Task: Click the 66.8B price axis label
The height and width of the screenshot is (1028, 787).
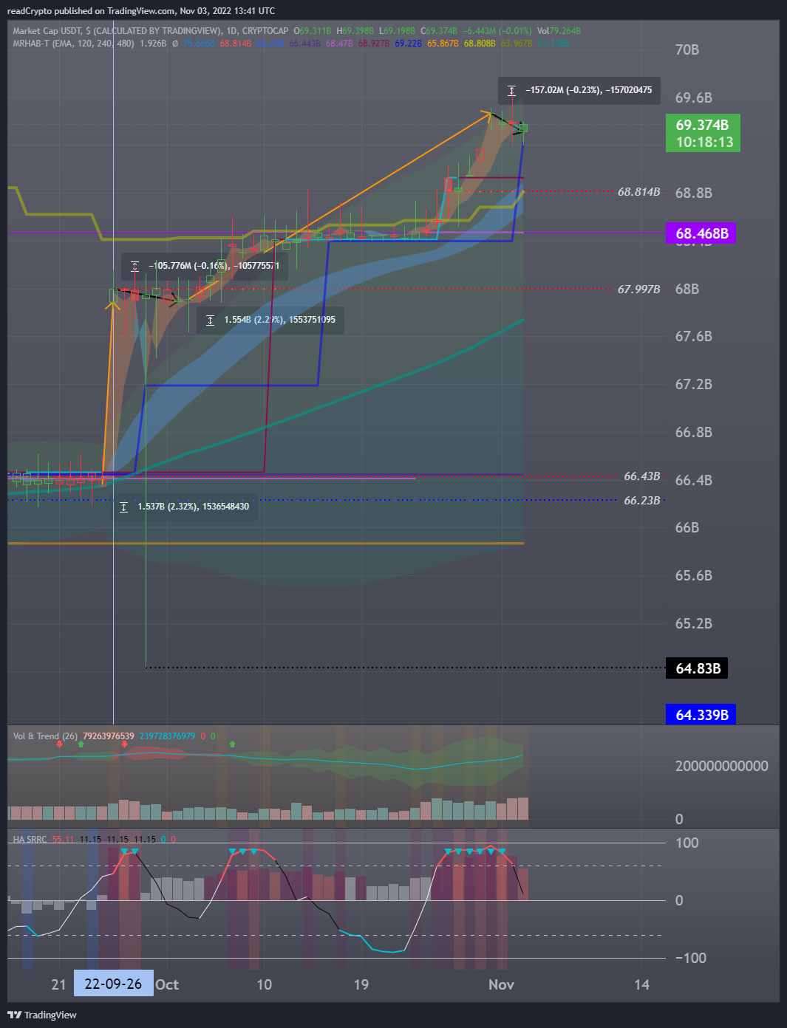Action: tap(694, 432)
